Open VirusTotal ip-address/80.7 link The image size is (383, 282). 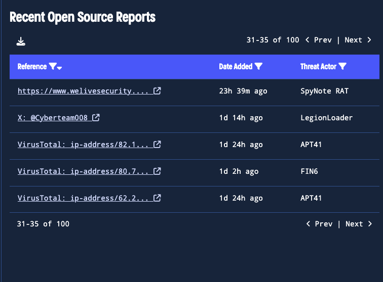click(83, 171)
